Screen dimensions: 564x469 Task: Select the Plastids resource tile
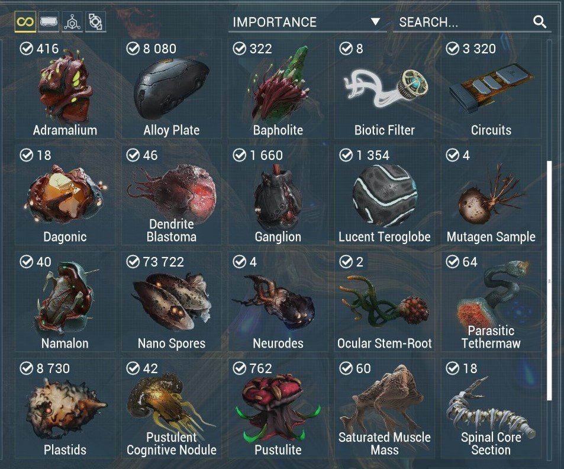[65, 408]
